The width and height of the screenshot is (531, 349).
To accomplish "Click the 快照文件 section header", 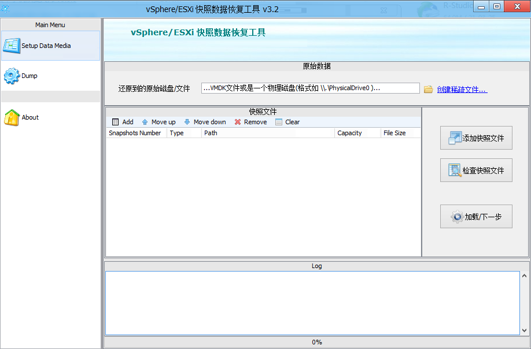I will click(263, 112).
